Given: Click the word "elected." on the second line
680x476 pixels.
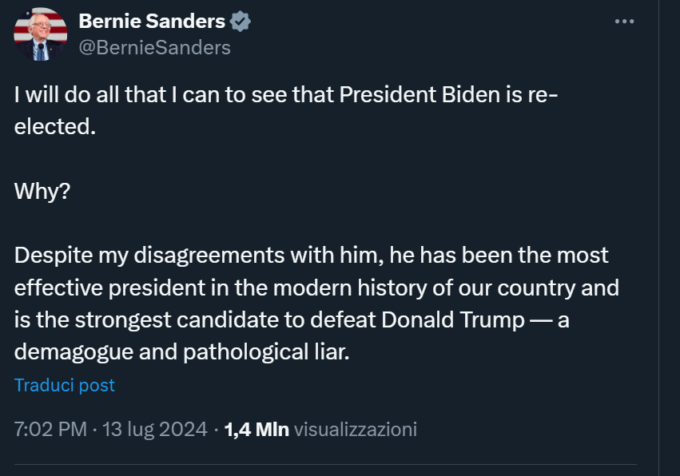Looking at the screenshot, I should [54, 127].
